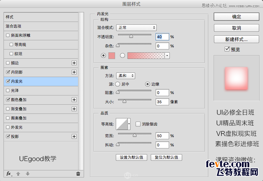The width and height of the screenshot is (263, 181).
Task: Click the move effect up arrow
Action: [19, 174]
